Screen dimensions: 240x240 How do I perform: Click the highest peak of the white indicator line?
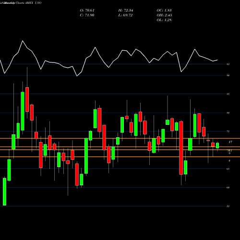pyautogui.click(x=23, y=41)
